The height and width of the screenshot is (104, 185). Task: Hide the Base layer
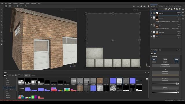151,36
